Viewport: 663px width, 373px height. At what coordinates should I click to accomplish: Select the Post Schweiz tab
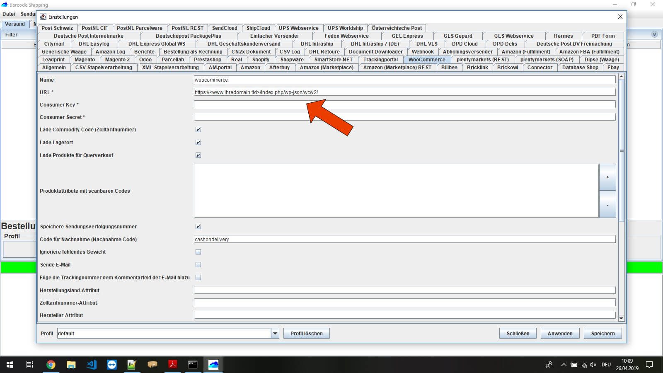[x=57, y=28]
